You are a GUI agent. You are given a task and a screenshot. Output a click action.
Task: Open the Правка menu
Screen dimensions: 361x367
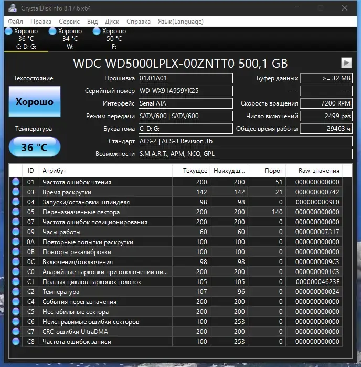click(41, 22)
